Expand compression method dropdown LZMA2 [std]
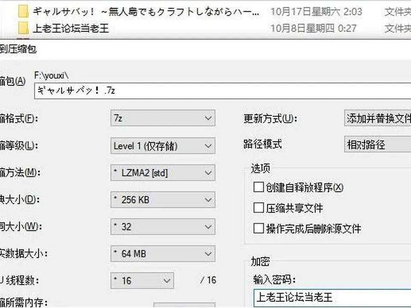Viewport: 411px width, 308px height. click(163, 172)
